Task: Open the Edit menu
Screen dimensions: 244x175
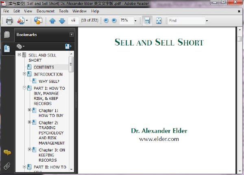Action: 17,11
